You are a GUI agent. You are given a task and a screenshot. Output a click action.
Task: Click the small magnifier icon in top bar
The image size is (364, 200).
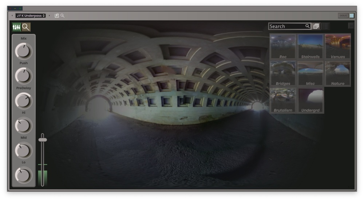click(x=63, y=16)
